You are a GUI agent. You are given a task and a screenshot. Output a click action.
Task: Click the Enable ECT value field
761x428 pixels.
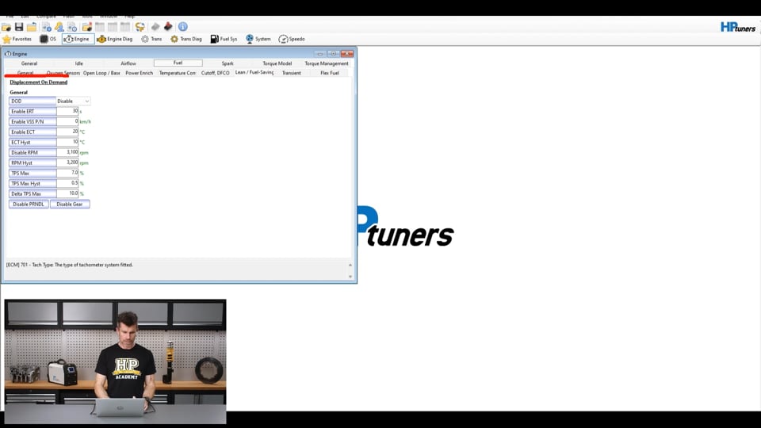coord(67,132)
